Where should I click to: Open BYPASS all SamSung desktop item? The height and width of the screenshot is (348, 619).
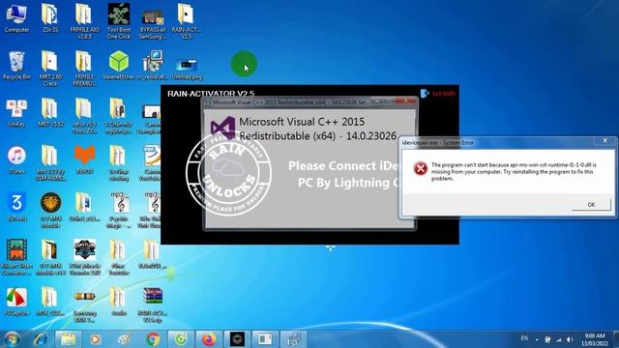(x=153, y=24)
